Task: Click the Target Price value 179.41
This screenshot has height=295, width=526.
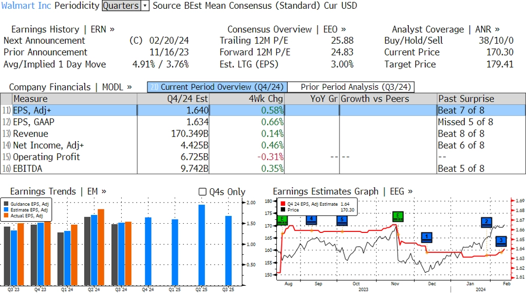Action: click(500, 64)
